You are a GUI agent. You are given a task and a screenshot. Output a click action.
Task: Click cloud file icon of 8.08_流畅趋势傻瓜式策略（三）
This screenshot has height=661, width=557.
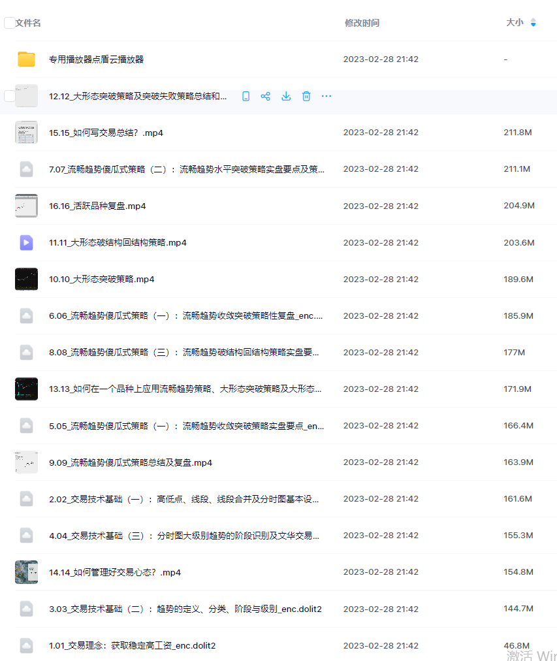pos(26,353)
